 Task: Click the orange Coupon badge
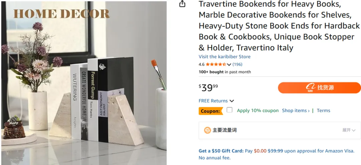click(x=211, y=111)
